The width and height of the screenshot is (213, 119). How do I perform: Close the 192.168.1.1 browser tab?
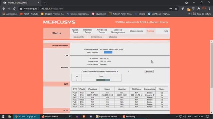pyautogui.click(x=39, y=3)
